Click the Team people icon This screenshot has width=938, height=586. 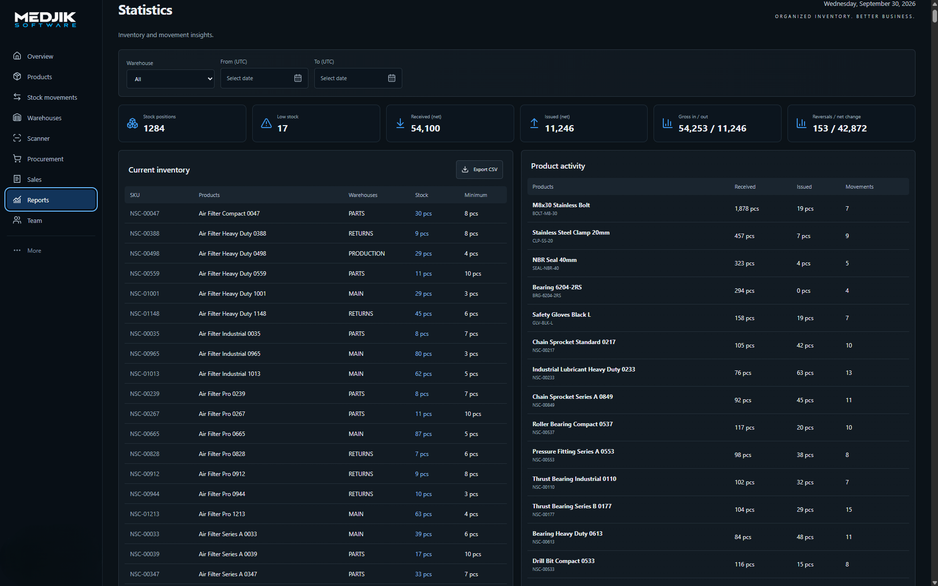17,220
